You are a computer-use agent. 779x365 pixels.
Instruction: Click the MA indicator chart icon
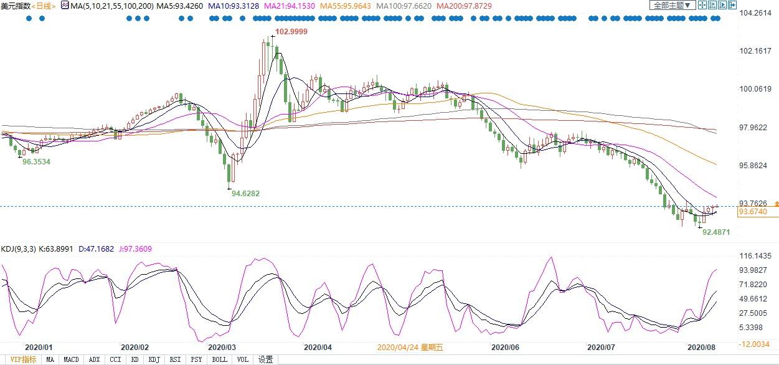65,5
